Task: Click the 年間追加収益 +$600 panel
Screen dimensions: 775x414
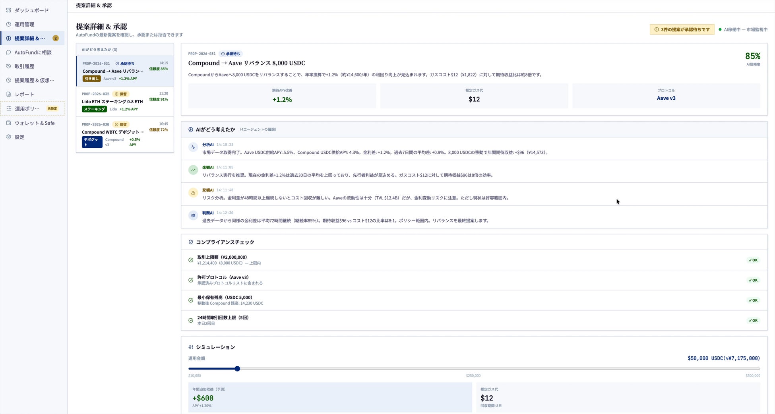Action: tap(330, 397)
